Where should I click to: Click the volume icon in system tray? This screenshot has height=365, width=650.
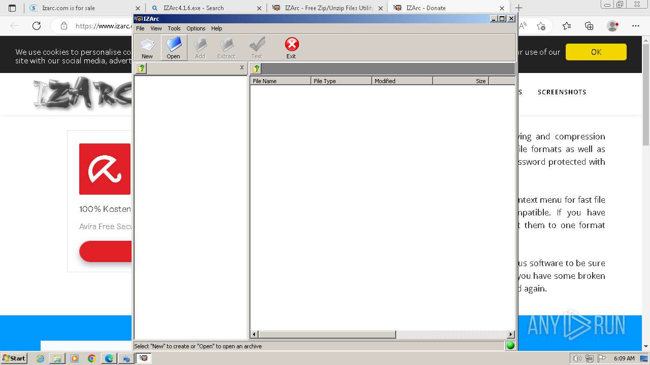click(x=577, y=358)
